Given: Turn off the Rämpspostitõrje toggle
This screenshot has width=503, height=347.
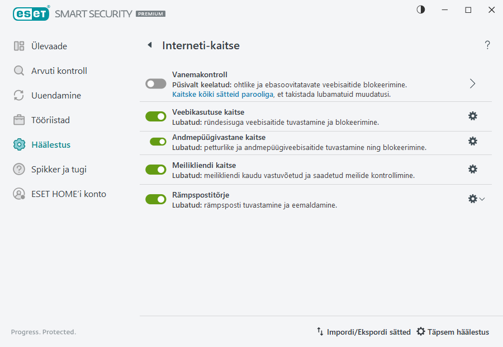Looking at the screenshot, I should (155, 199).
